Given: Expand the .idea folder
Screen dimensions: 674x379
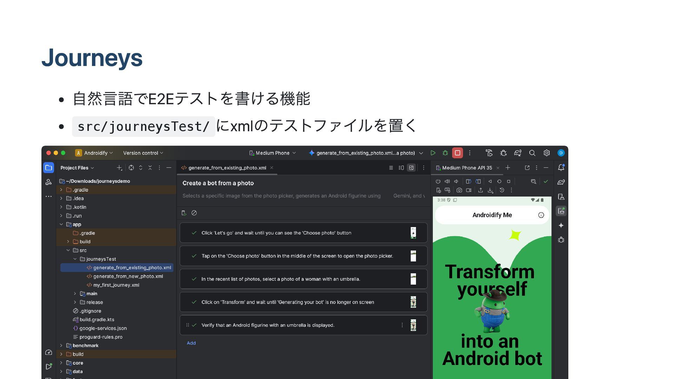Looking at the screenshot, I should (x=61, y=198).
